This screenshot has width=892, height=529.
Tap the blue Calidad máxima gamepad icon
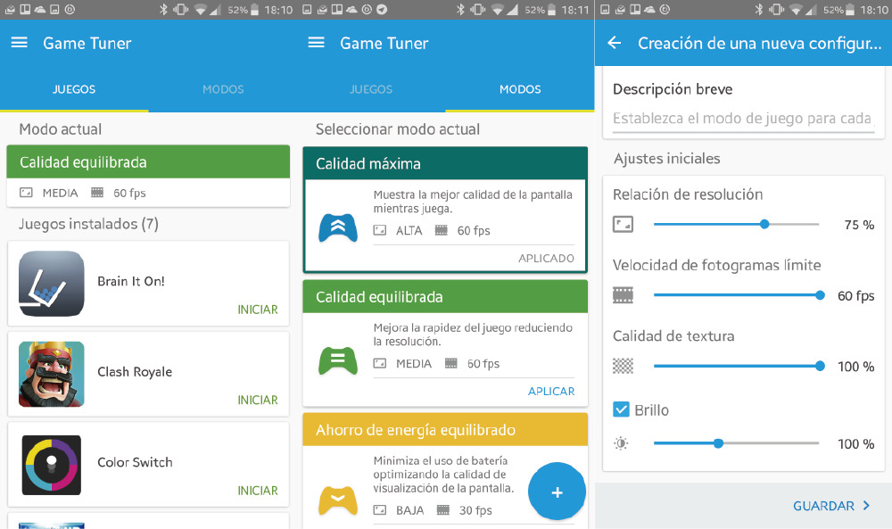338,227
